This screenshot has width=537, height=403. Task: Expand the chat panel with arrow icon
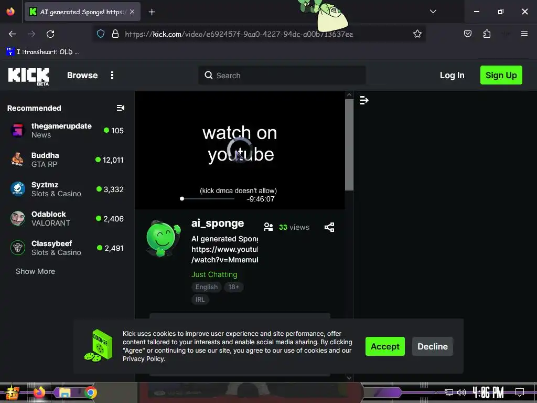364,100
